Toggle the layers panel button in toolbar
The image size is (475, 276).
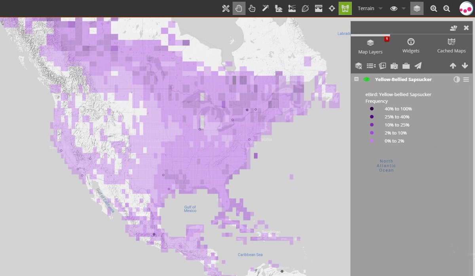pyautogui.click(x=416, y=8)
